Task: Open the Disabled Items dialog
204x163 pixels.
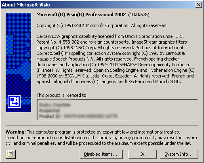Action: (101, 154)
